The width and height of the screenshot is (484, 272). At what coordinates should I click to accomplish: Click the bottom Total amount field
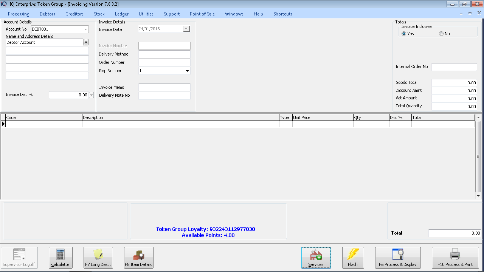tap(455, 233)
